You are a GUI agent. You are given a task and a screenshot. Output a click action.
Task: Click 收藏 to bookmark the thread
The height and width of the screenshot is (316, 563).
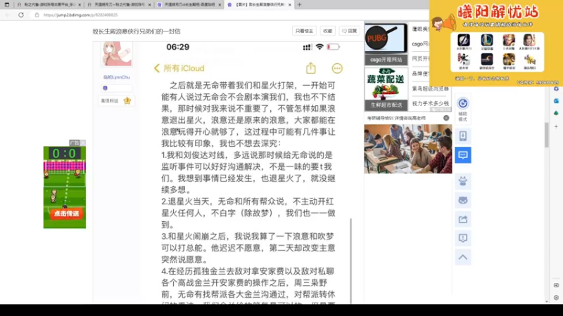coord(327,31)
